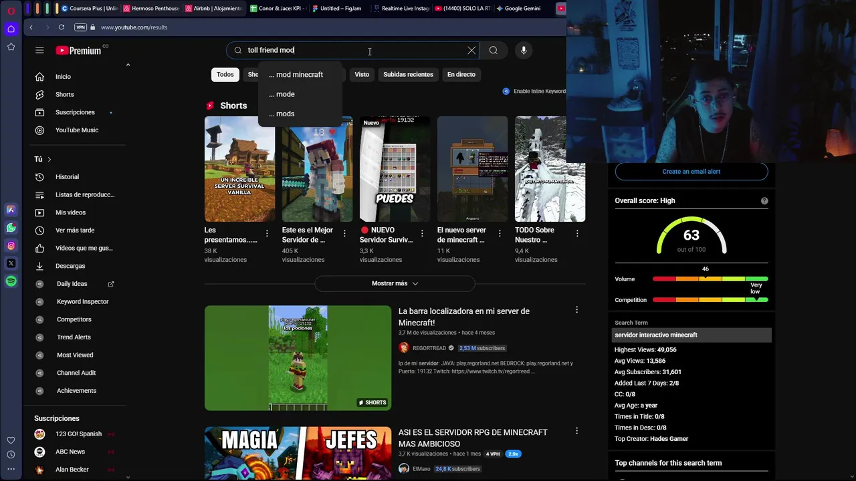Toggle Opera VPN badge in address bar
Screen dimensions: 856x481
tap(81, 27)
